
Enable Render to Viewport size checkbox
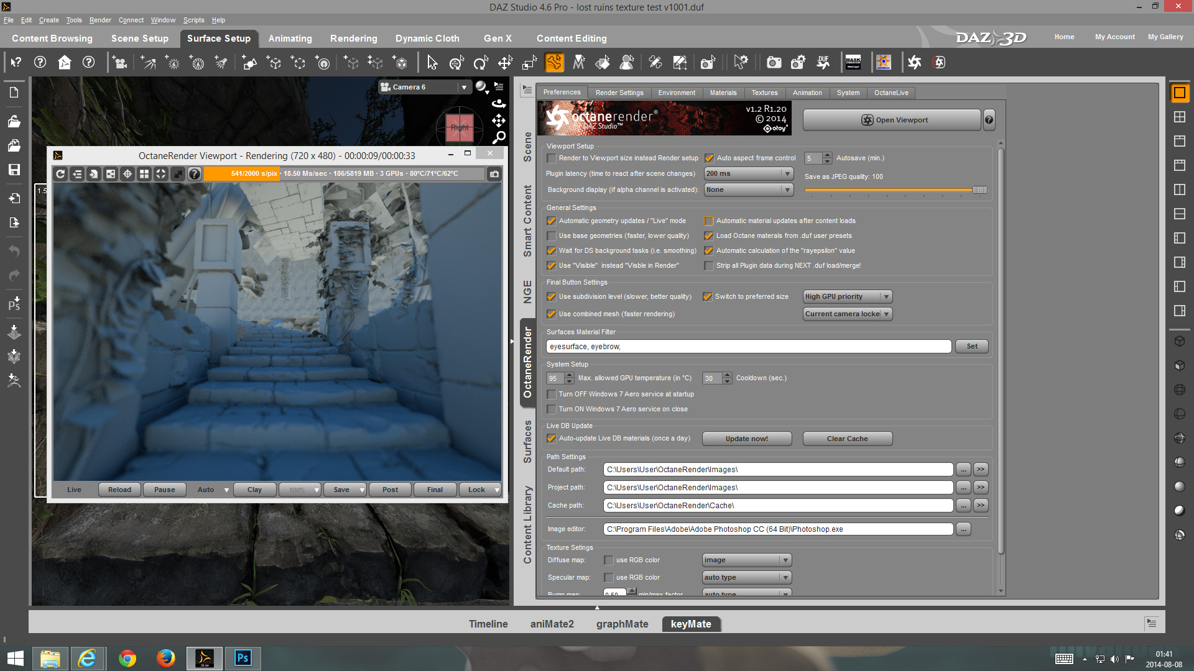(552, 158)
